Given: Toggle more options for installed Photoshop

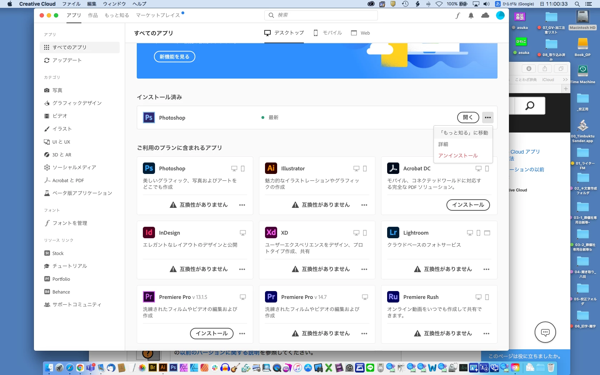Looking at the screenshot, I should (488, 117).
